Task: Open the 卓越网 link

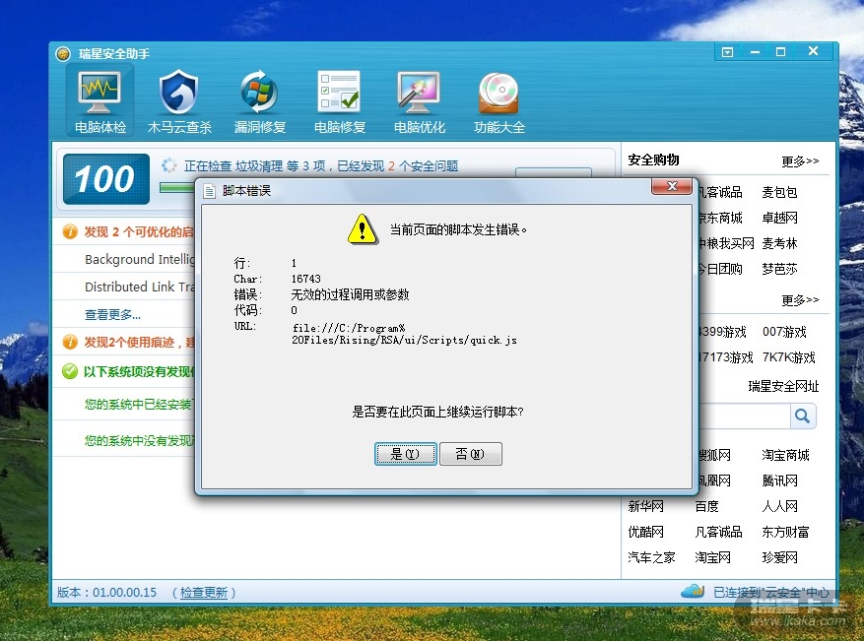Action: click(779, 218)
